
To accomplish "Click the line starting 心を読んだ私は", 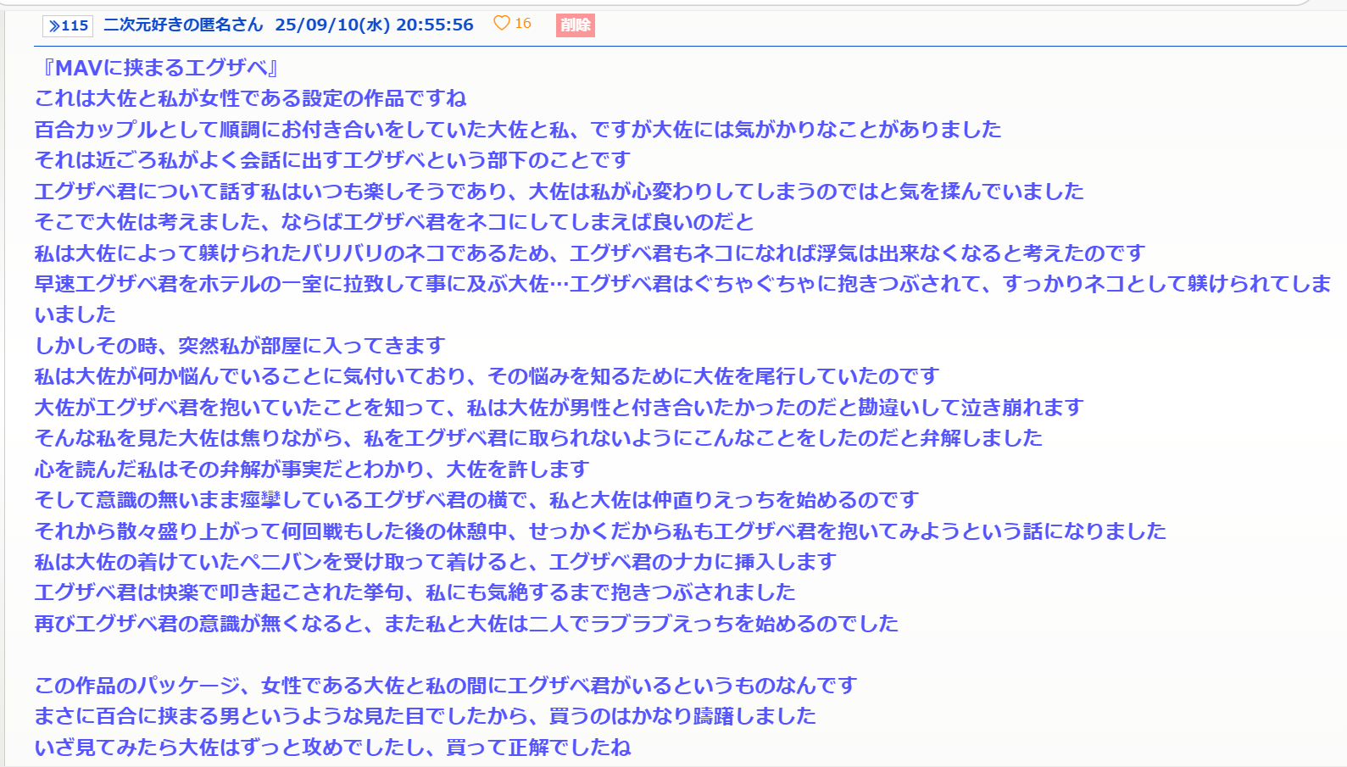I will pyautogui.click(x=311, y=470).
